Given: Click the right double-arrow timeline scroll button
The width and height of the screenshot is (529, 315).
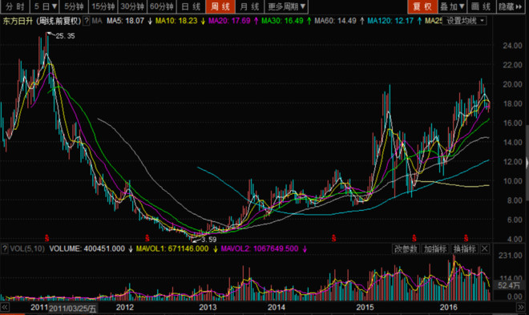Looking at the screenshot, I should click(521, 307).
